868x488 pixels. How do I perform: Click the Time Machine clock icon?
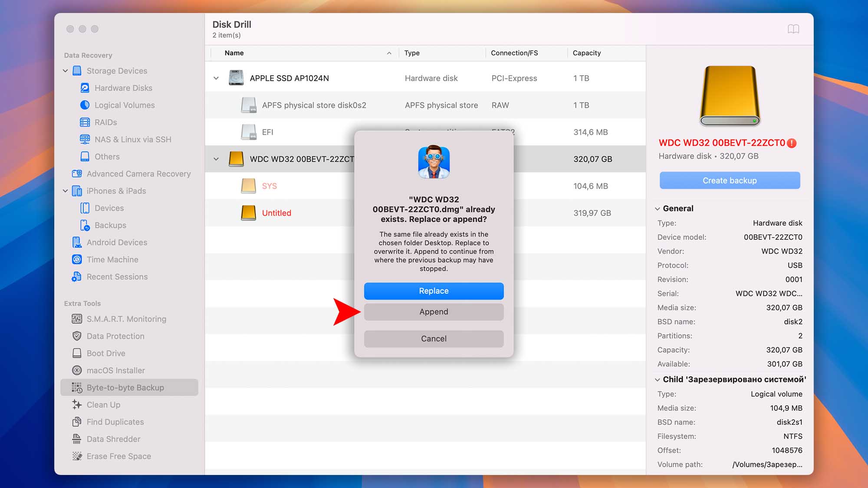(77, 259)
